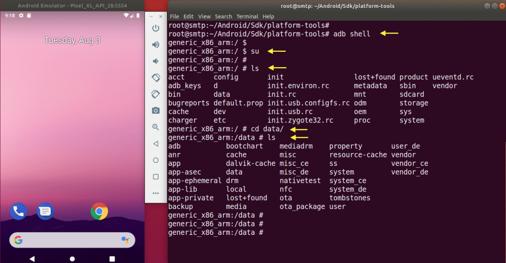
Task: Open the terminal Edit menu
Action: (189, 16)
